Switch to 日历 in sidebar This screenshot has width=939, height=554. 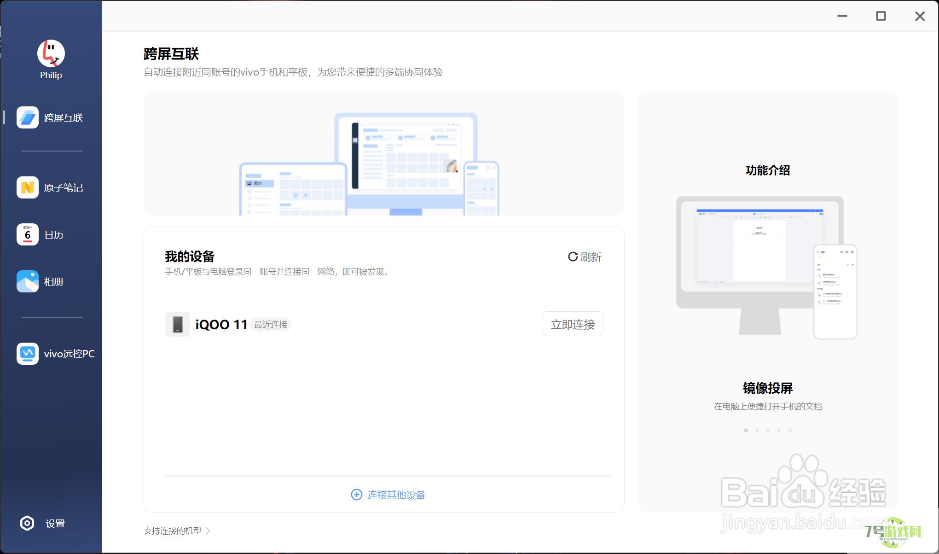[54, 235]
